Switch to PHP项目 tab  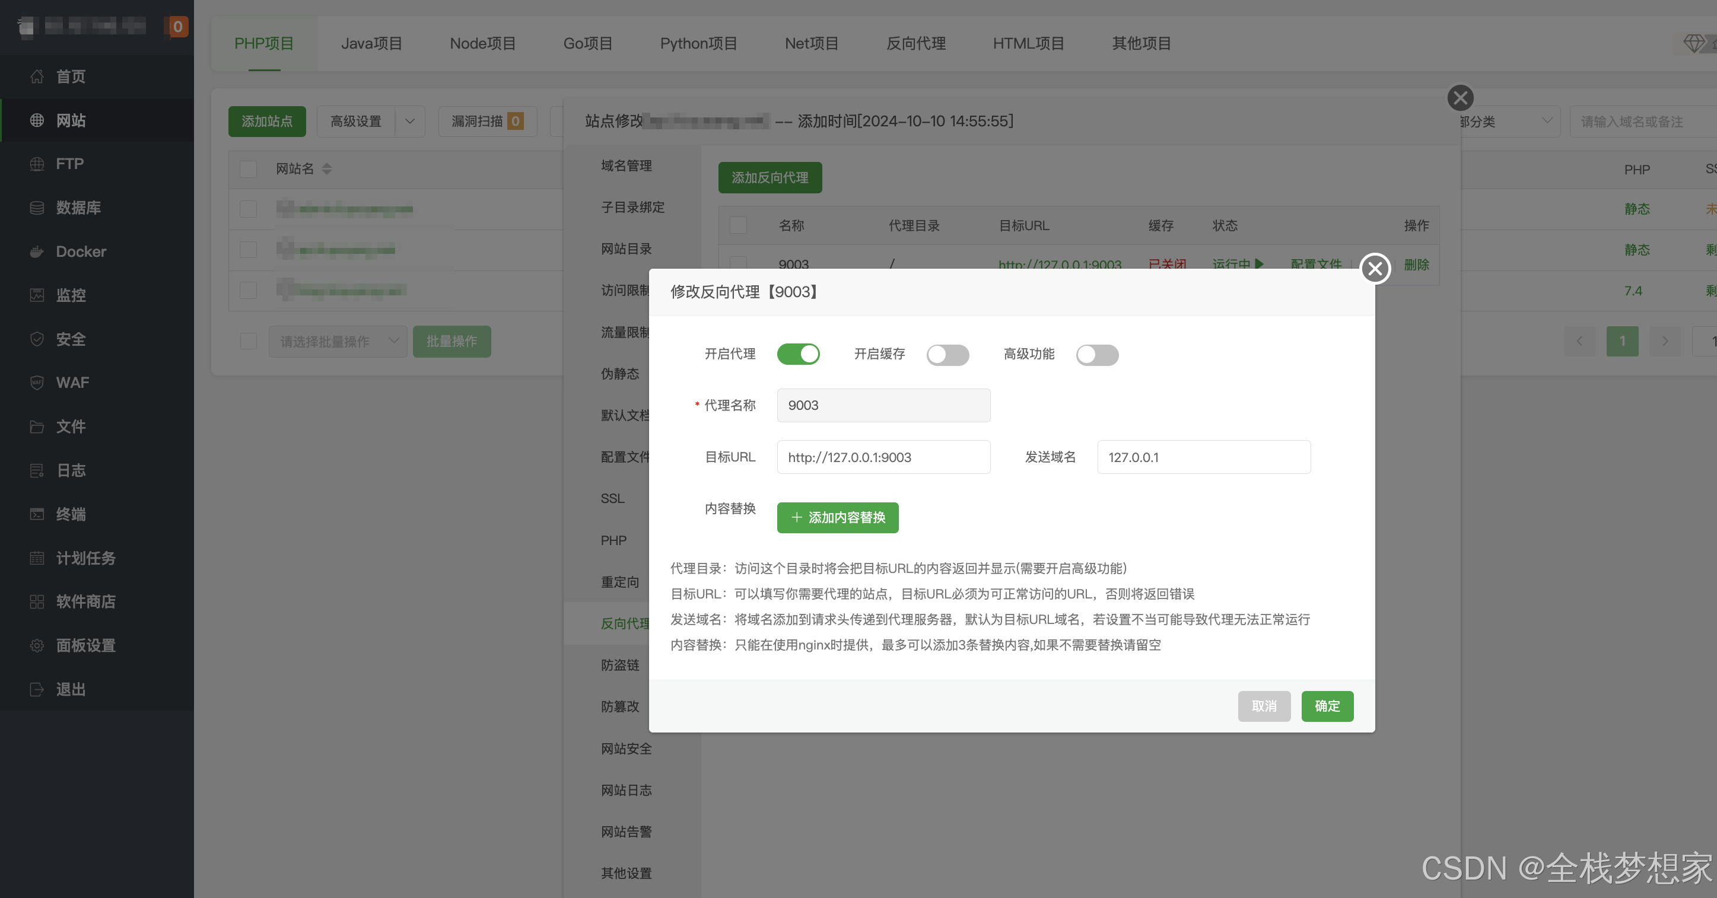(264, 44)
